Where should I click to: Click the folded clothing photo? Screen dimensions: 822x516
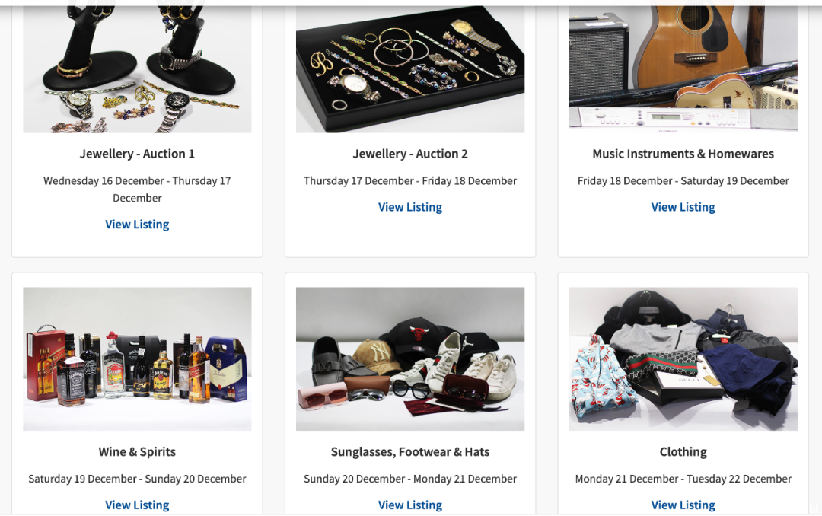pyautogui.click(x=683, y=358)
